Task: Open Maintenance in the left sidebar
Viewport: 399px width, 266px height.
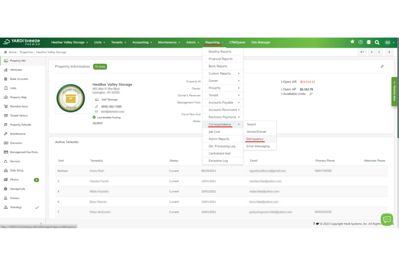Action: pyautogui.click(x=18, y=134)
